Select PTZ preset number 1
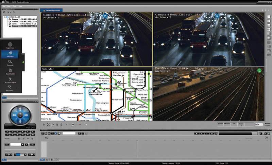This screenshot has width=272, height=165. coord(7,132)
